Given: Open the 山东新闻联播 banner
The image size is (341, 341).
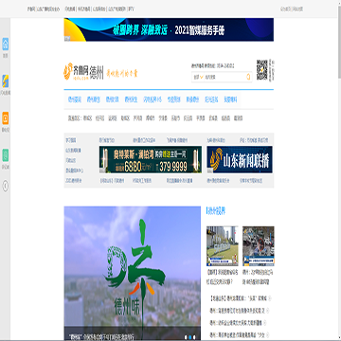Looking at the screenshot, I should pos(240,159).
